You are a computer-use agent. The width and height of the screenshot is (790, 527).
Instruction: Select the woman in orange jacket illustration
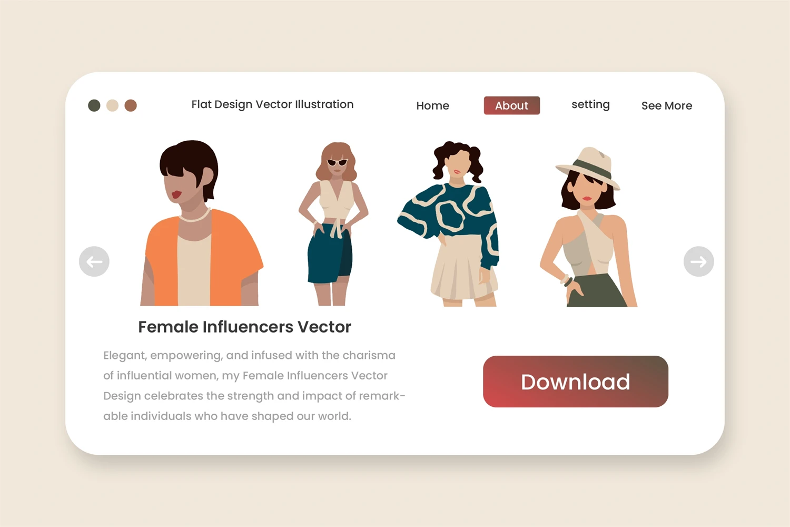(202, 223)
